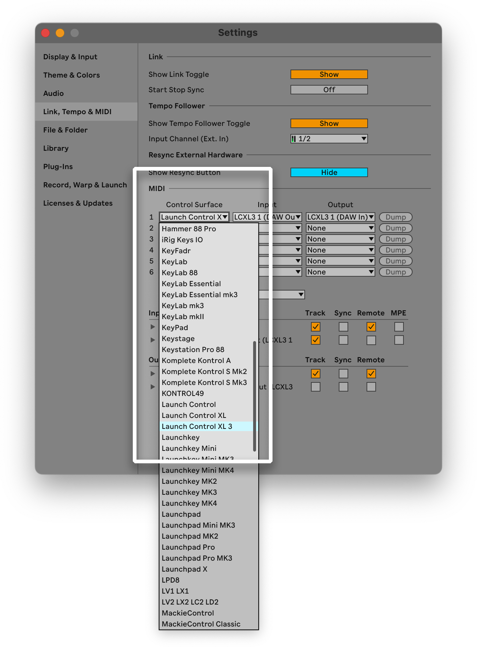
Task: Click the control surface list scrollbar
Action: [x=255, y=396]
